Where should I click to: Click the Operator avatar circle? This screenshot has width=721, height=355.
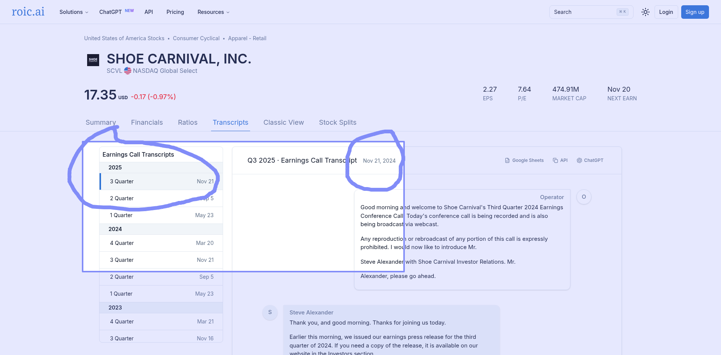(x=584, y=197)
